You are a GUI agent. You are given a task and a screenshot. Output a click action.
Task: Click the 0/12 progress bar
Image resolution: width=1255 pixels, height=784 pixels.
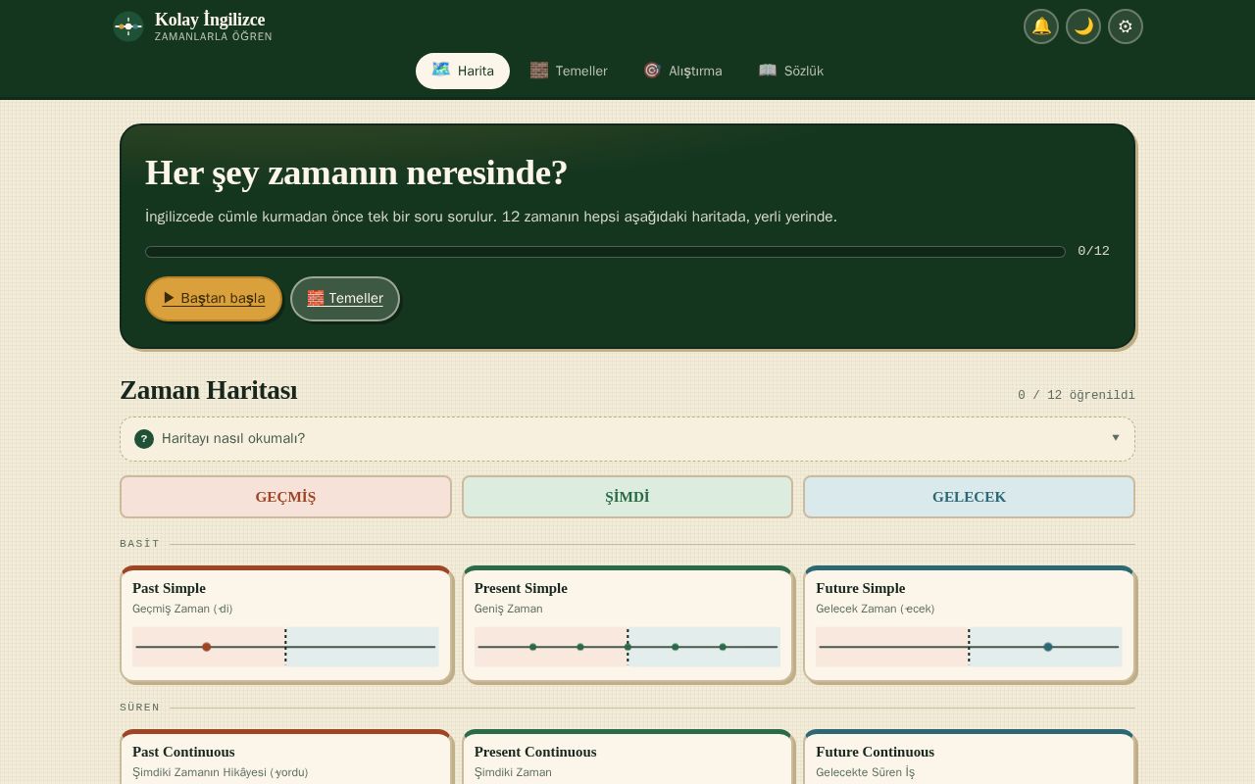[x=605, y=252]
